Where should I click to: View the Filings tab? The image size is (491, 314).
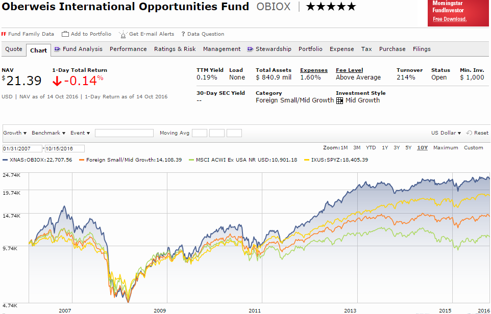point(422,49)
